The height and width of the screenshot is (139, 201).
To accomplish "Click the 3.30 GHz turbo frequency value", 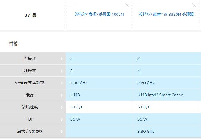I will coord(146,131).
